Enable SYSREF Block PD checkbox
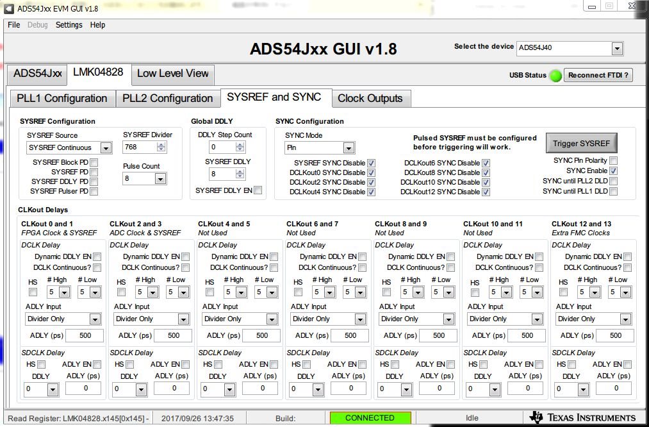 click(94, 162)
